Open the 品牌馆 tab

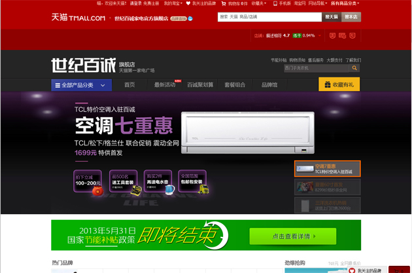(x=269, y=84)
